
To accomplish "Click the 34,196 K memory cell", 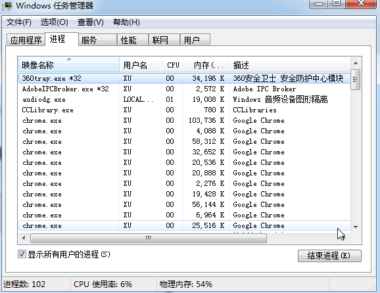I will click(208, 78).
